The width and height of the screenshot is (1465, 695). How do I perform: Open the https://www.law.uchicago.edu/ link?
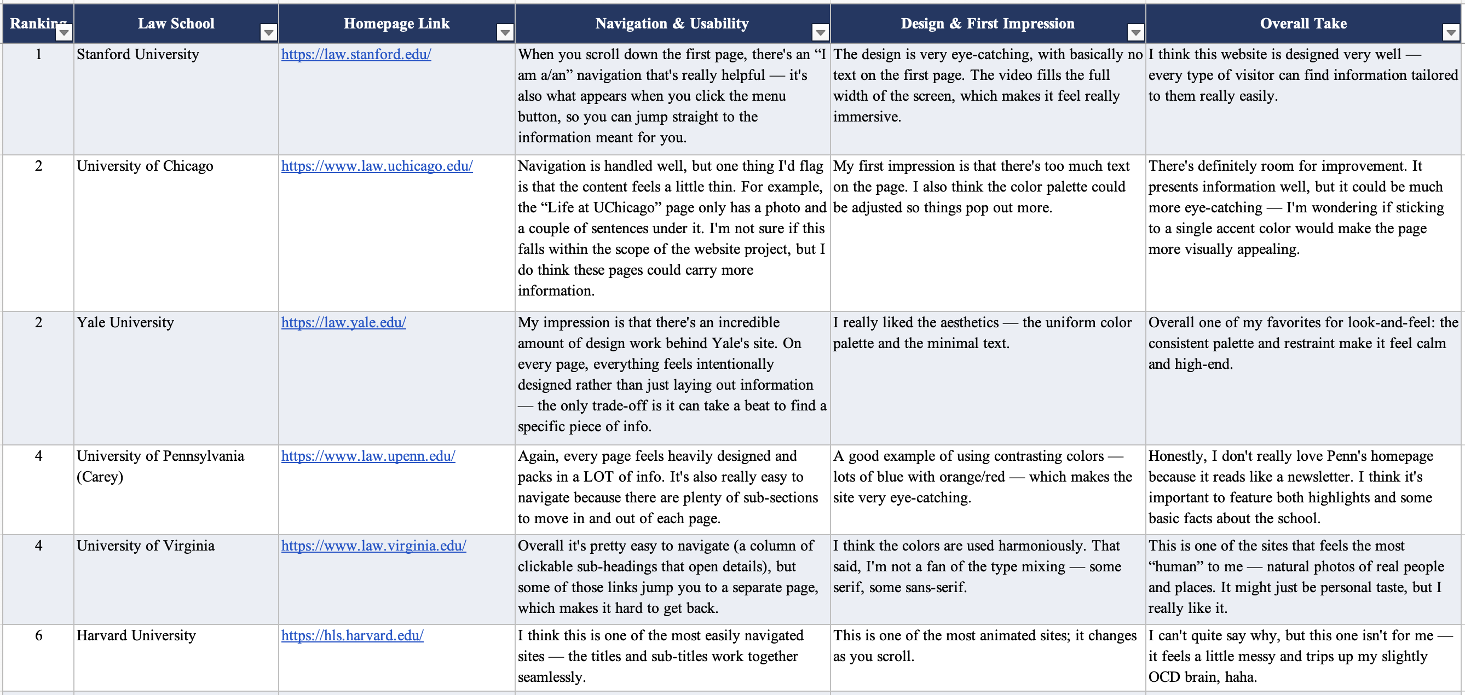[377, 166]
